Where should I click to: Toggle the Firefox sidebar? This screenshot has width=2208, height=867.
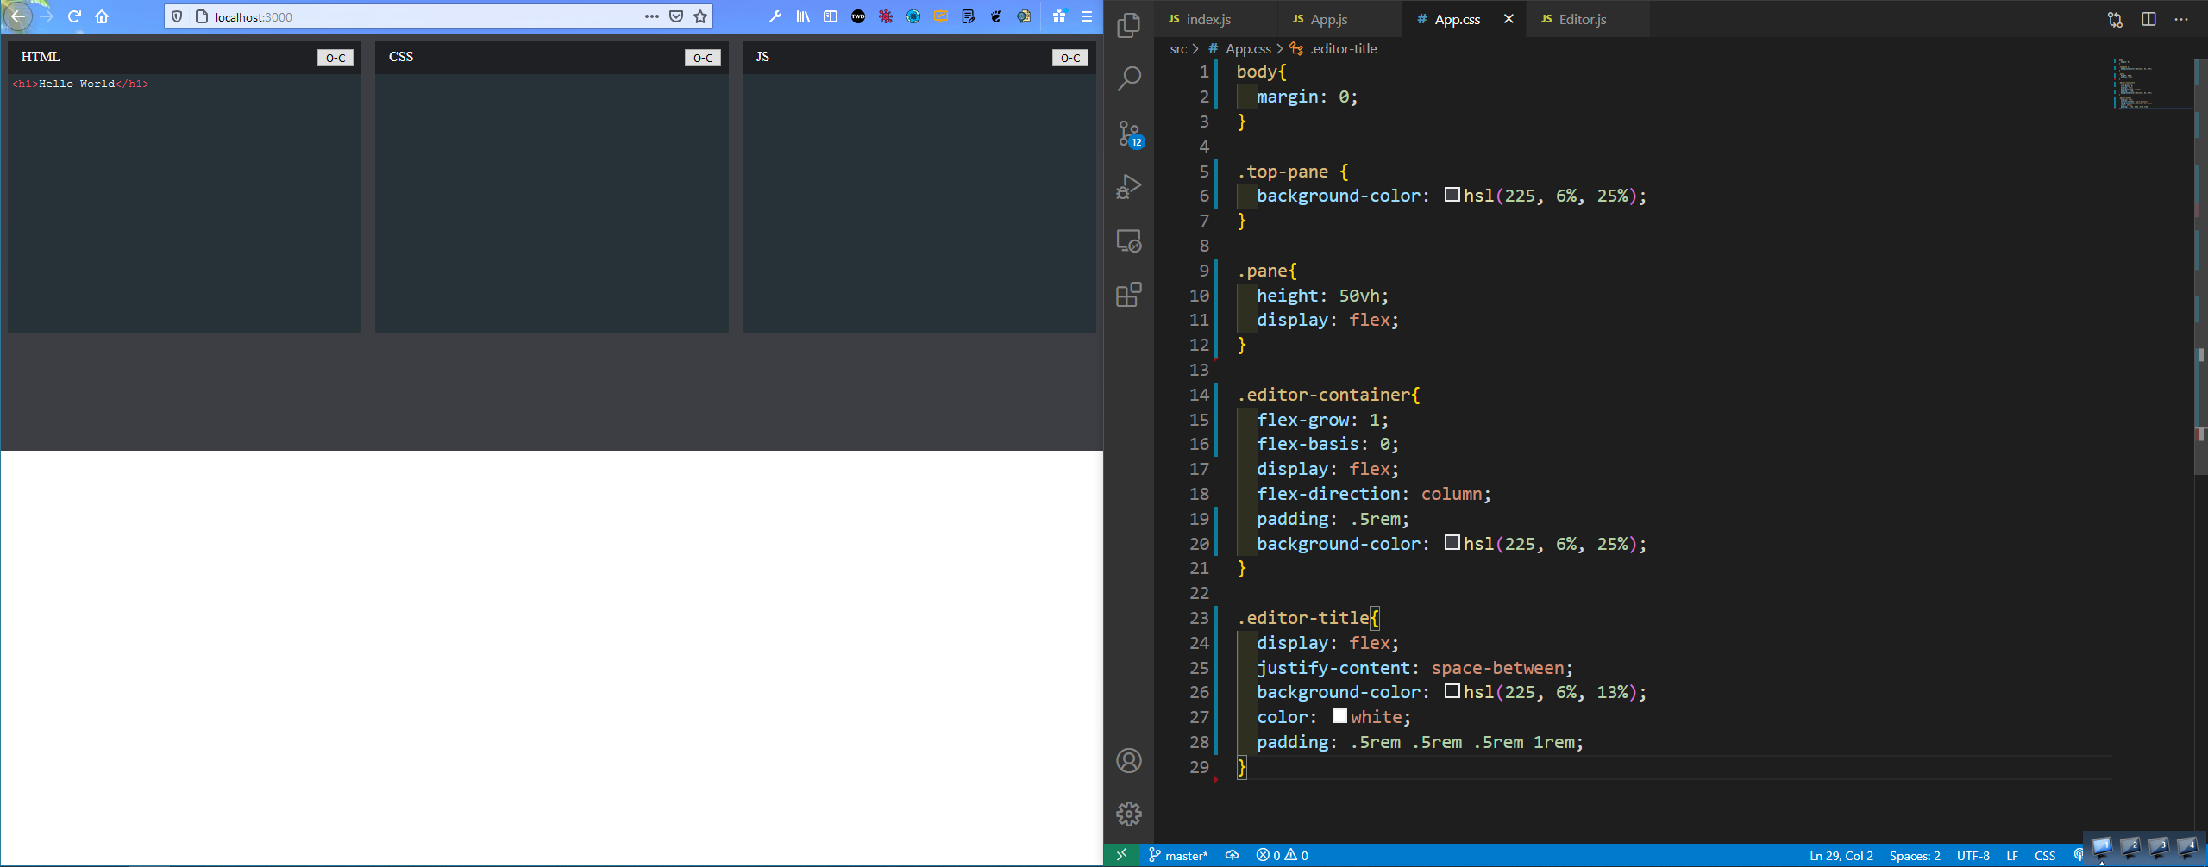click(831, 16)
